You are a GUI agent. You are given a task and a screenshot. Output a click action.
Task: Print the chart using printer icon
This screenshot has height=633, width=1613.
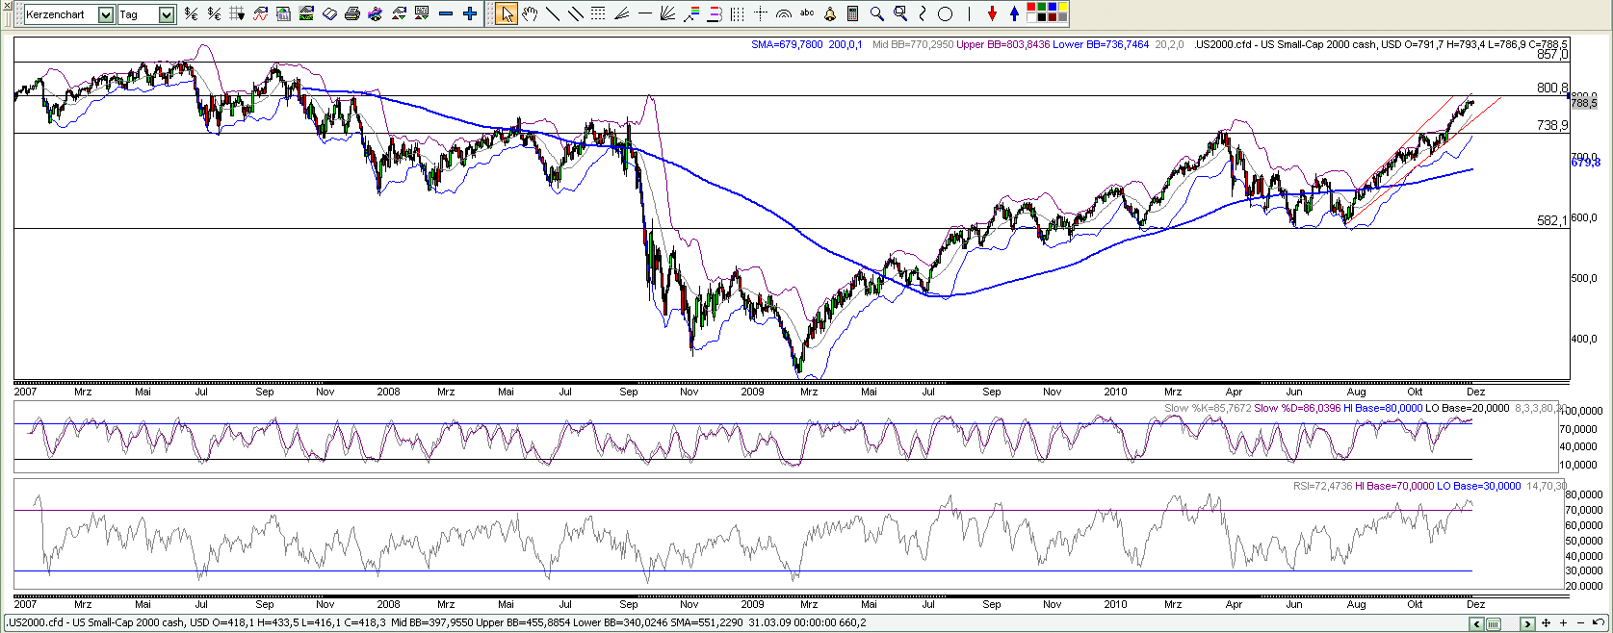tap(352, 13)
